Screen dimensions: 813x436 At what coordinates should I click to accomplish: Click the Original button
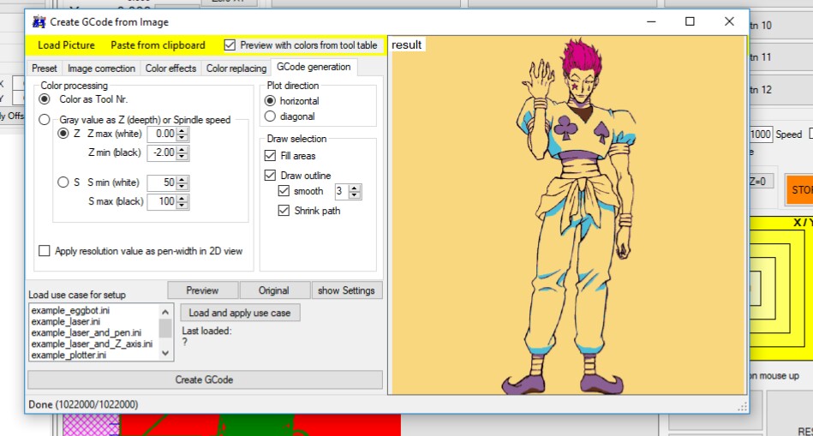tap(274, 290)
